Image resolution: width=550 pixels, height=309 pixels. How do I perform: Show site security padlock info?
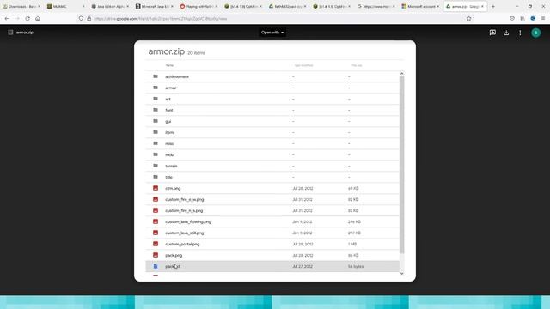point(89,18)
